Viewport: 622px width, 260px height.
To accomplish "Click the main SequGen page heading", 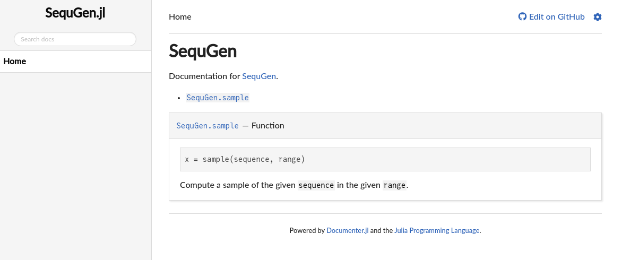I will click(x=203, y=51).
